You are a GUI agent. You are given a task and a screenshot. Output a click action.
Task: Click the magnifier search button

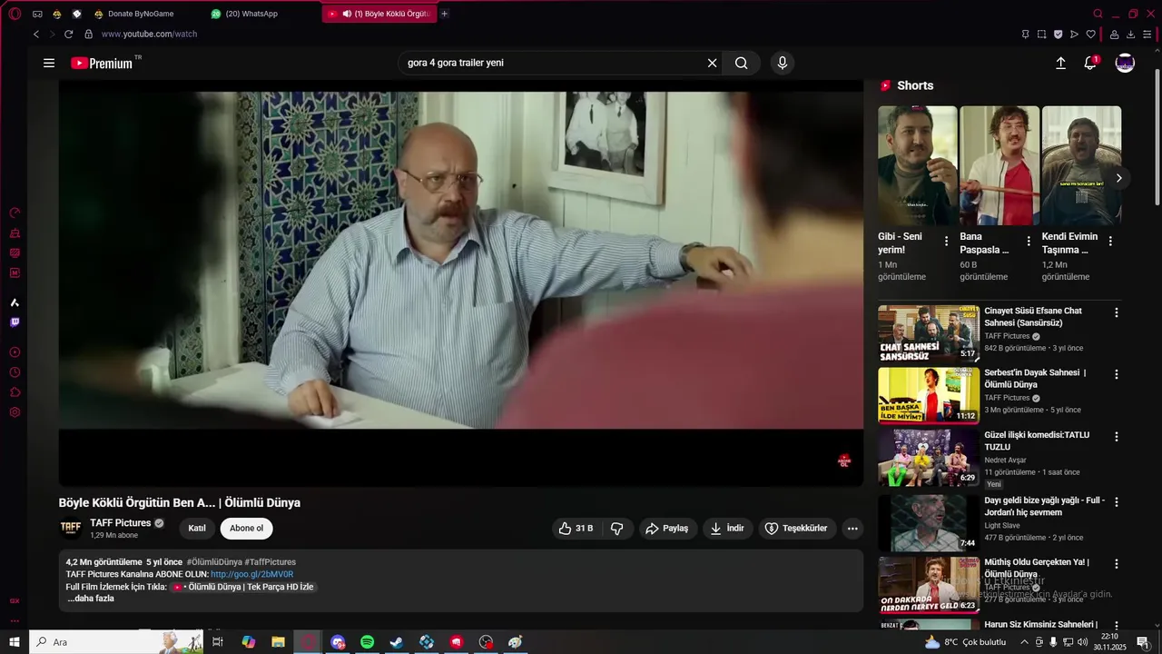(742, 63)
